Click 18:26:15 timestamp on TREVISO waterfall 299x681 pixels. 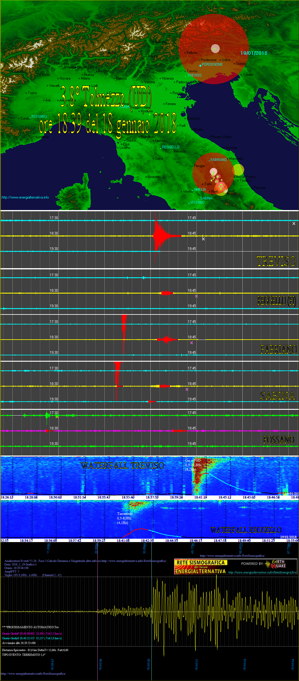pyautogui.click(x=7, y=497)
